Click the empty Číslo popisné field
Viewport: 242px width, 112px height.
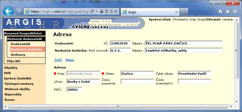[x=137, y=81]
